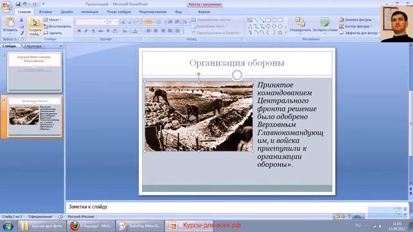Open the Формат picture tools tab
Screen dimensions: 413x232
(204, 12)
